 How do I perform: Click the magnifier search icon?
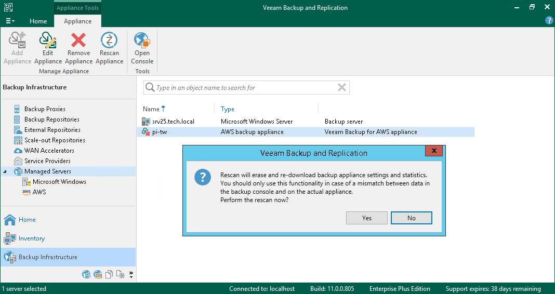click(x=150, y=87)
